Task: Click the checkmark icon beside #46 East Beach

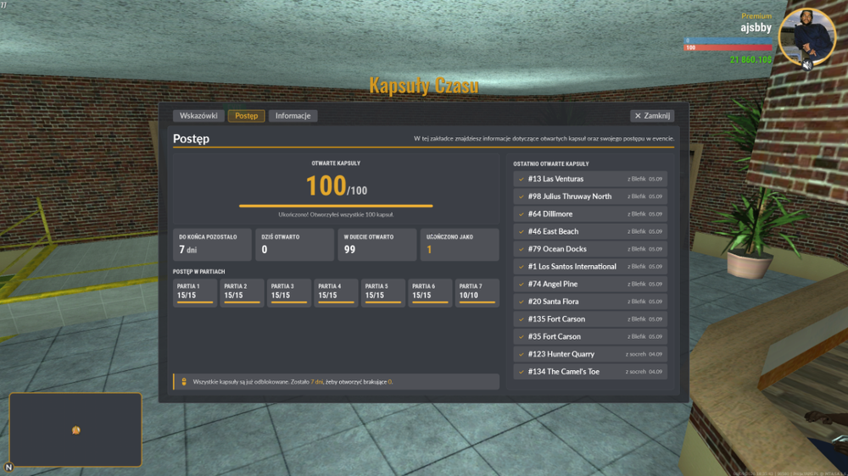Action: tap(522, 231)
